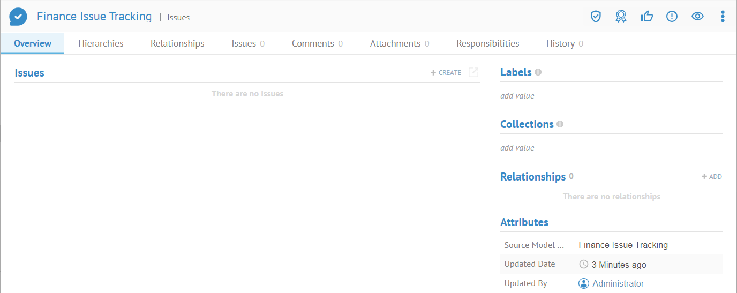Go to the Comments tab
The height and width of the screenshot is (293, 737).
317,43
